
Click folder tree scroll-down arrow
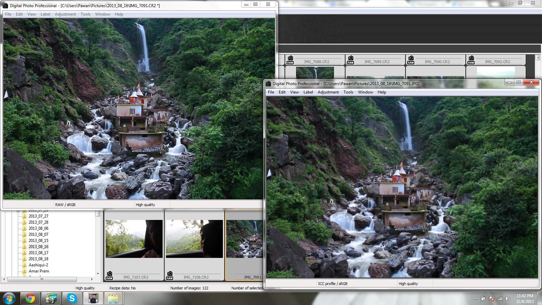point(98,274)
